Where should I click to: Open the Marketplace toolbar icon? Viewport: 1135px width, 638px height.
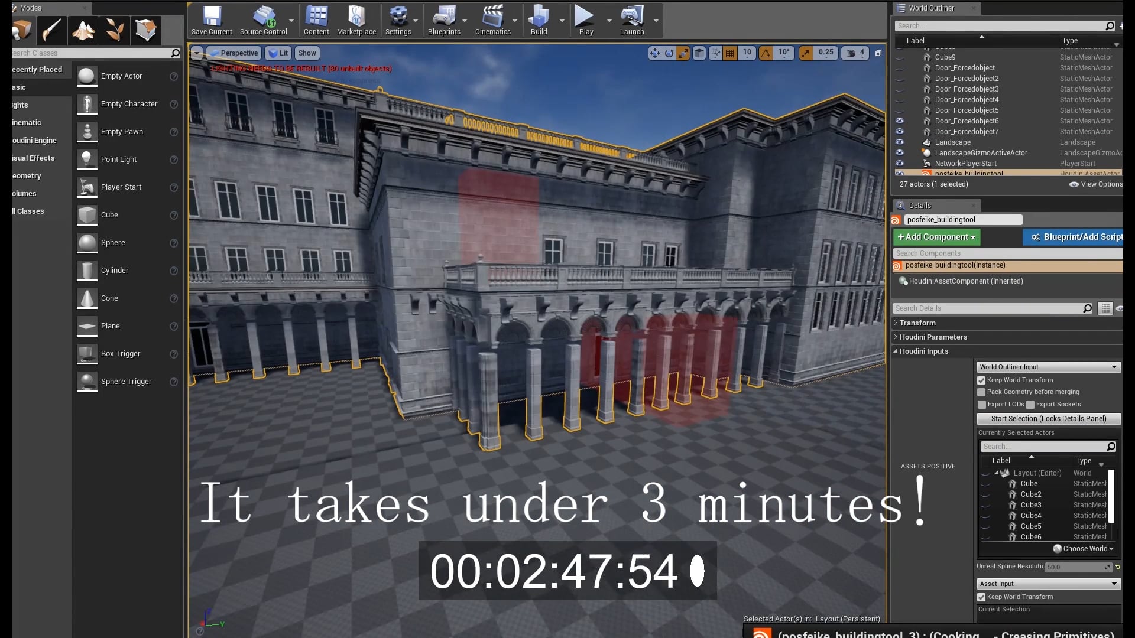click(356, 21)
